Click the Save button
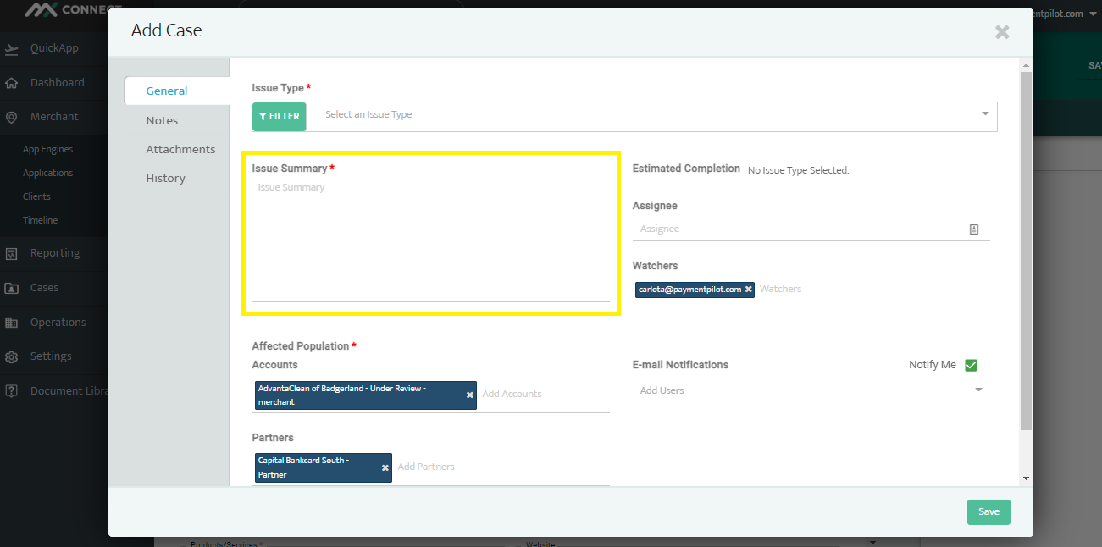This screenshot has width=1102, height=547. click(x=988, y=511)
